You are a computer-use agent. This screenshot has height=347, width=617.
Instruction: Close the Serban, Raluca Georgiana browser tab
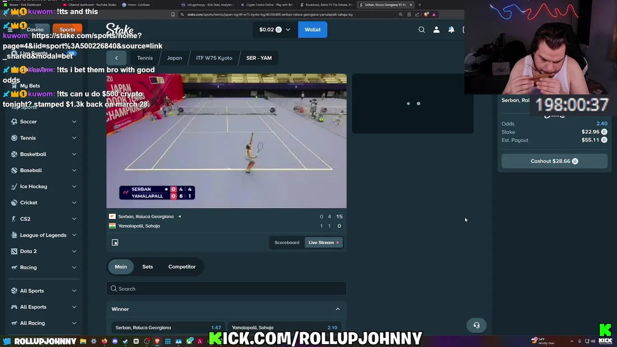click(411, 4)
